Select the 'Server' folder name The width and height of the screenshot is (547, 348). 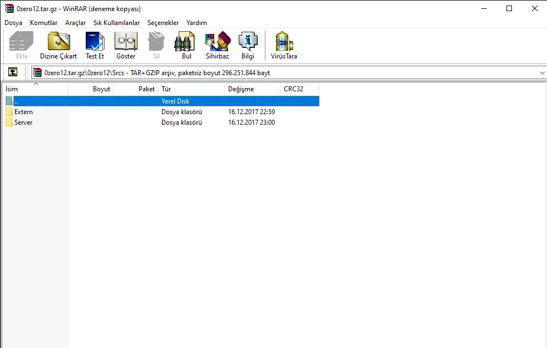pyautogui.click(x=23, y=122)
